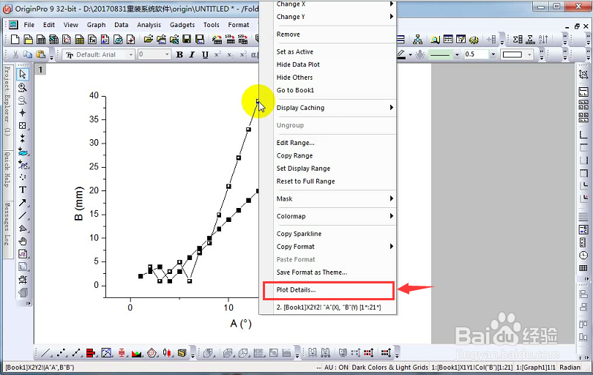Click the New Folder icon
593x375 pixels.
pyautogui.click(x=28, y=39)
